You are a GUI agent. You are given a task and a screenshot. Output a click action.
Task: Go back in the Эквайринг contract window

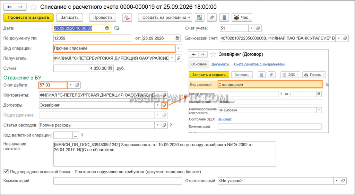(x=194, y=54)
